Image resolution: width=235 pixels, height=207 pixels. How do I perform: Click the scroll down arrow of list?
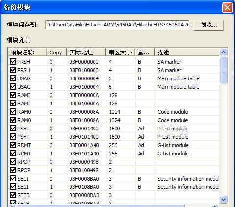pos(223,199)
